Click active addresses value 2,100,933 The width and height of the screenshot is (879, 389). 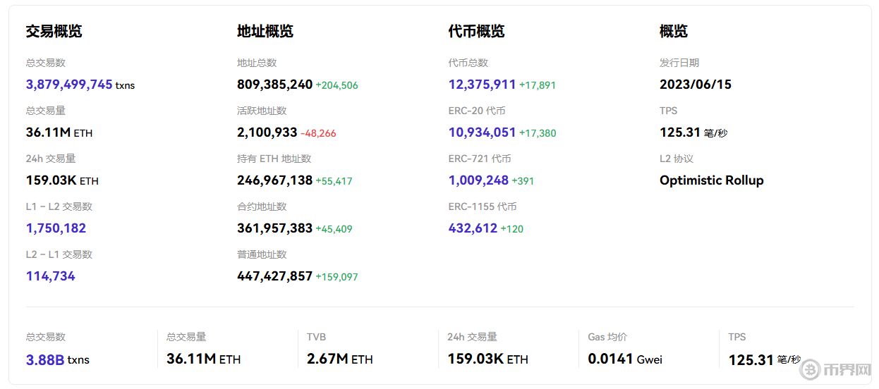coord(267,132)
